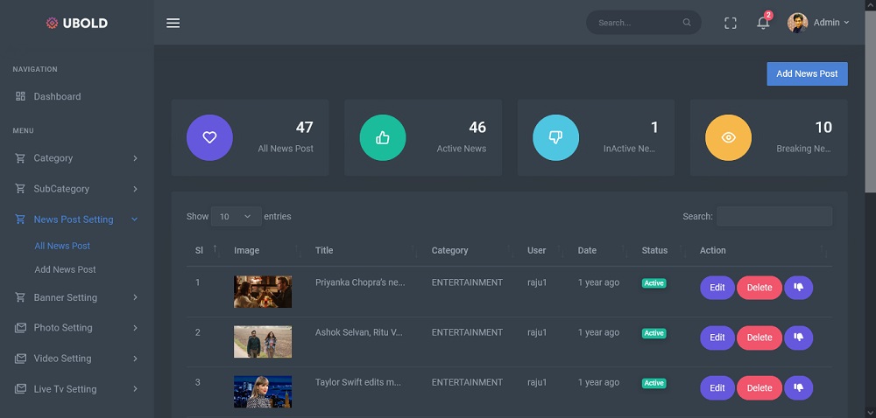876x418 pixels.
Task: Sort table by Sl column arrow
Action: [x=215, y=250]
